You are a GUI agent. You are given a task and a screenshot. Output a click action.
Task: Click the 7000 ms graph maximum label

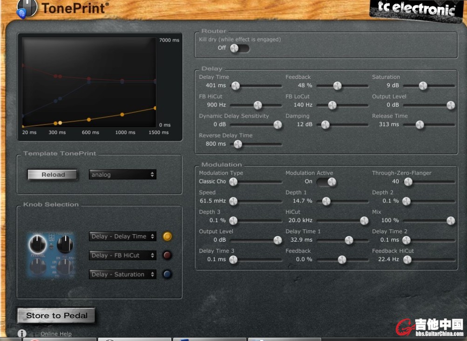click(169, 40)
